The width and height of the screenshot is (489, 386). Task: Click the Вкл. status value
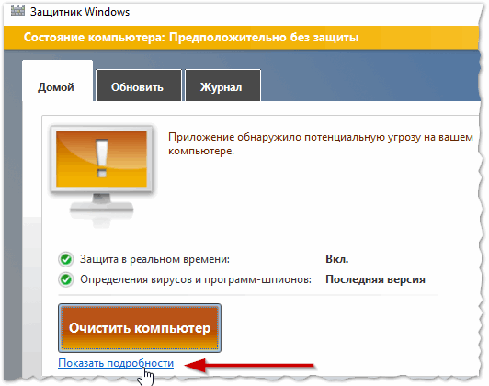click(336, 259)
